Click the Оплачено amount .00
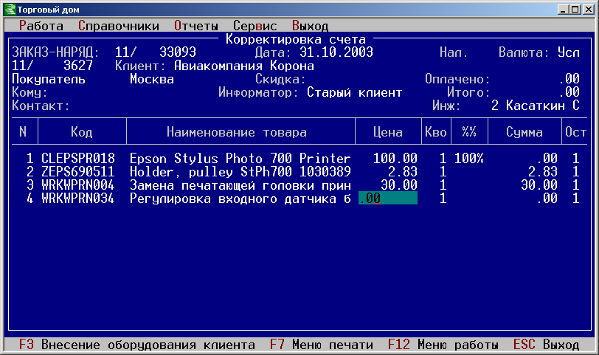The width and height of the screenshot is (599, 355). click(569, 79)
